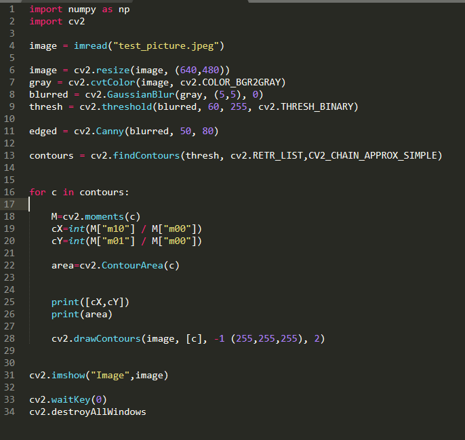Click the "edged" variable on line 11

click(43, 131)
